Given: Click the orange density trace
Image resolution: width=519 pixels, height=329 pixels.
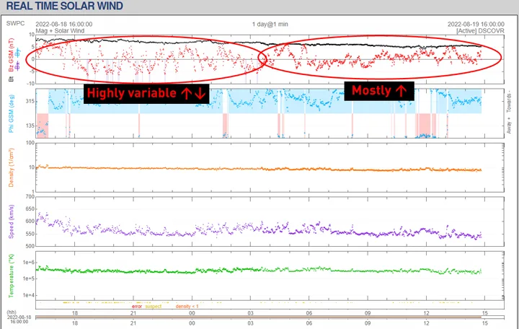Looking at the screenshot, I should coord(258,169).
